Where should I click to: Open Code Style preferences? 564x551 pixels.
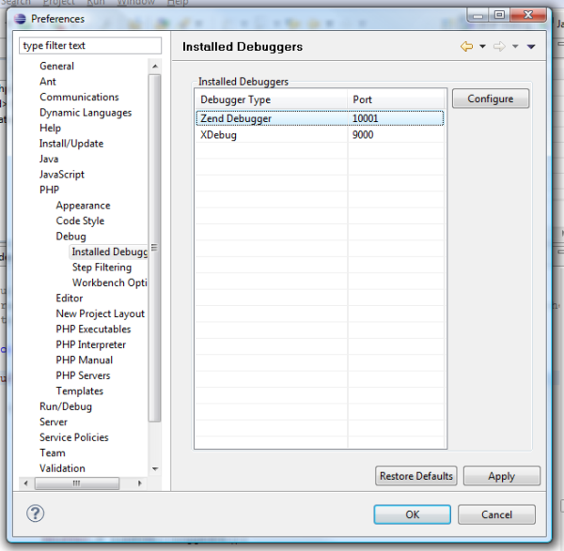(x=80, y=221)
